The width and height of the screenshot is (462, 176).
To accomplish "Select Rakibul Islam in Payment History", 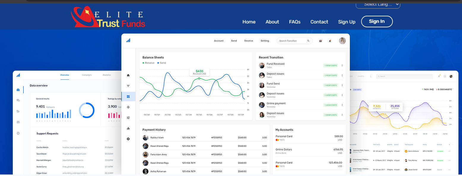I will click(205, 138).
